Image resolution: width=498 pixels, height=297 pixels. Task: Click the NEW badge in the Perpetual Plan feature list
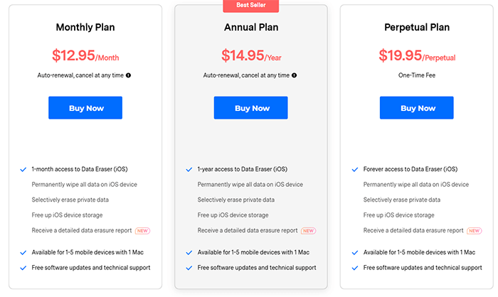point(475,231)
